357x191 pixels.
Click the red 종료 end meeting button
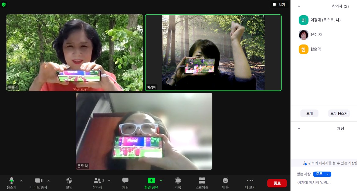point(277,183)
